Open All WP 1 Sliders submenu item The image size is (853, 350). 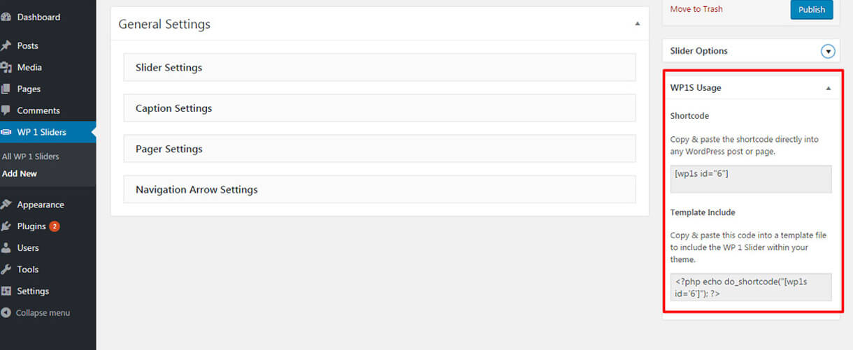[30, 156]
